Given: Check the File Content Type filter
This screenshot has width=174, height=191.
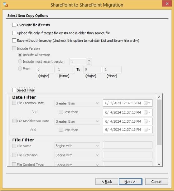Looking at the screenshot, I should [14, 164].
